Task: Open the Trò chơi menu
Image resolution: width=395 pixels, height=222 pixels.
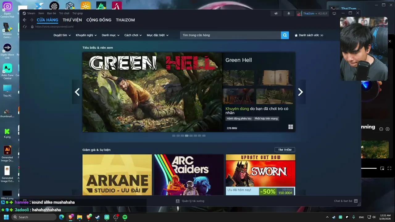Action: (x=64, y=13)
